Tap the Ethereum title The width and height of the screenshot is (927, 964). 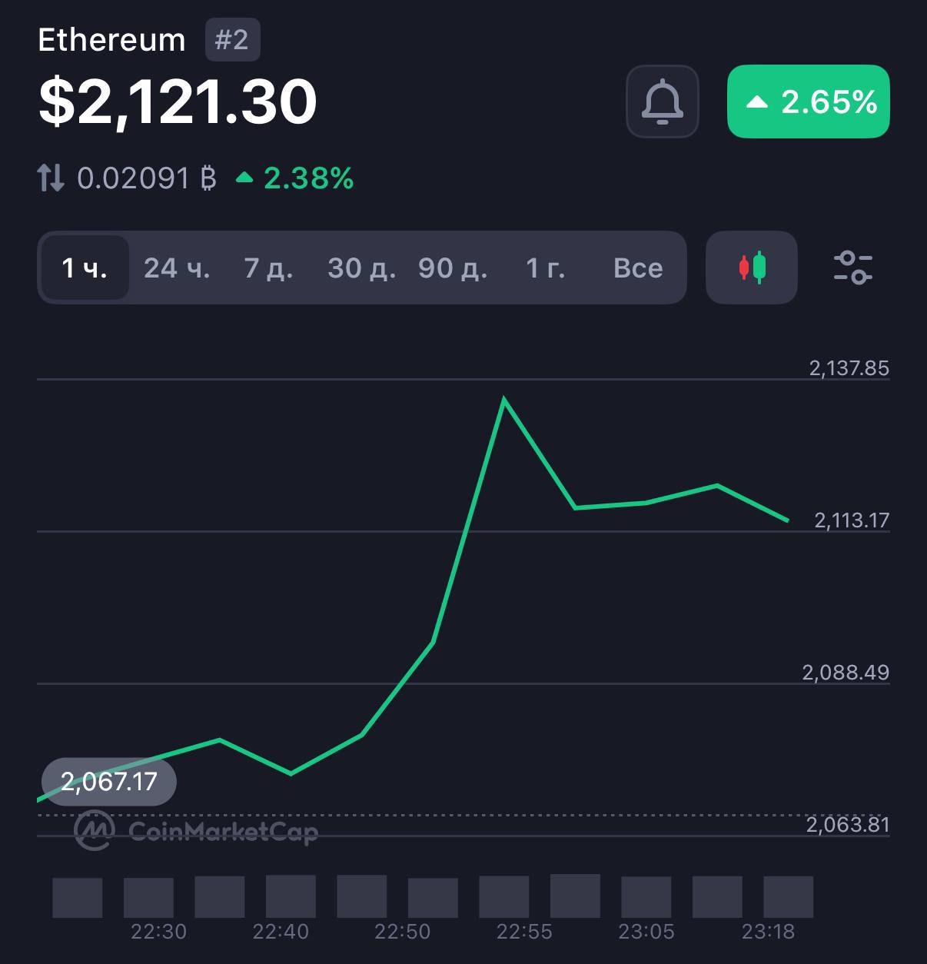(x=111, y=40)
